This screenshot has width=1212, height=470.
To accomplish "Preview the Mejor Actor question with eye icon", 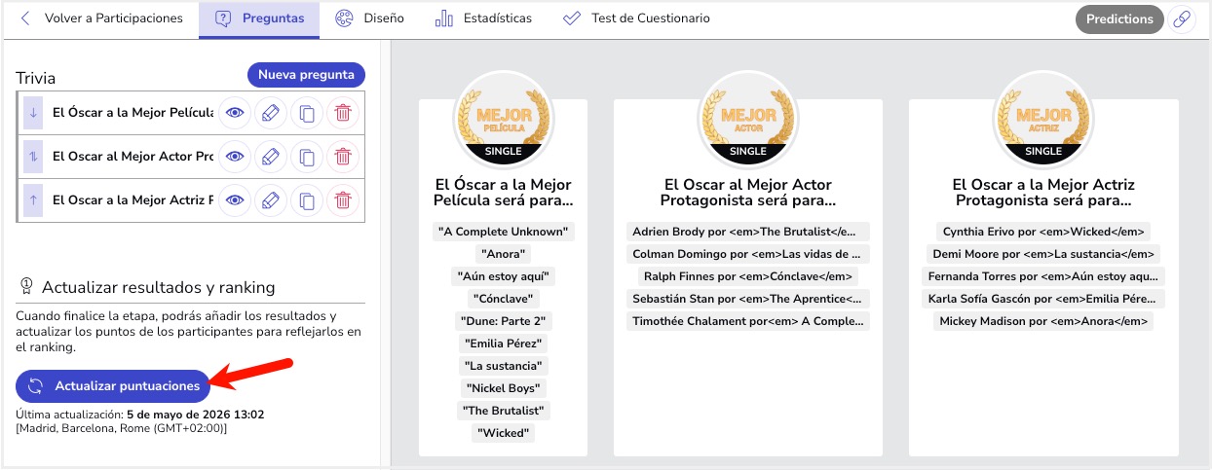I will pyautogui.click(x=234, y=157).
